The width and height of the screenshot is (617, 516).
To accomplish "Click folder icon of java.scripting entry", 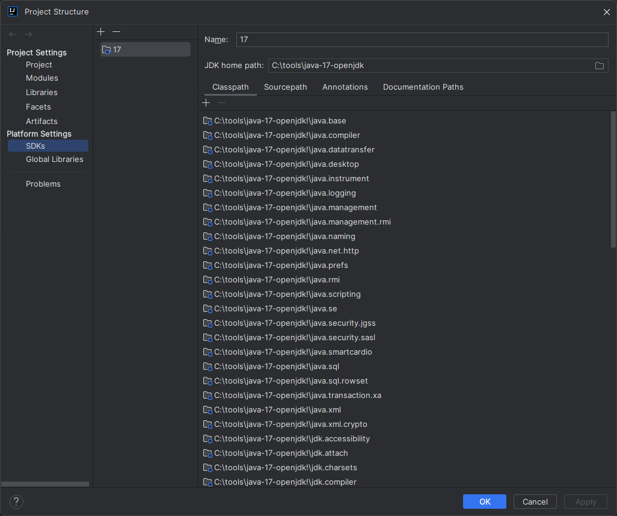I will click(x=207, y=294).
